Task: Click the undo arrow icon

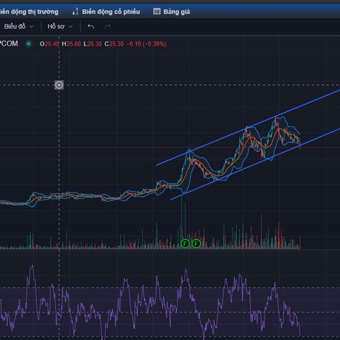Action: click(91, 27)
